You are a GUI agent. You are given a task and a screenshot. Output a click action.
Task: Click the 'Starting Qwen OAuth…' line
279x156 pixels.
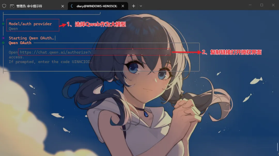click(x=31, y=38)
